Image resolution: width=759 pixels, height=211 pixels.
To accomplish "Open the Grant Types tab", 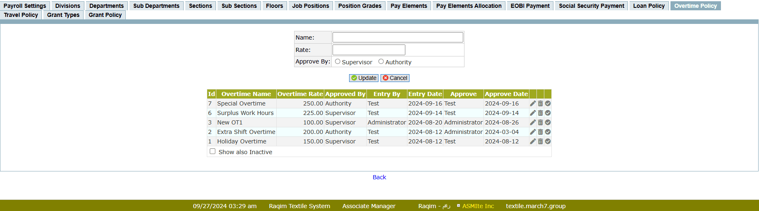I will [63, 15].
